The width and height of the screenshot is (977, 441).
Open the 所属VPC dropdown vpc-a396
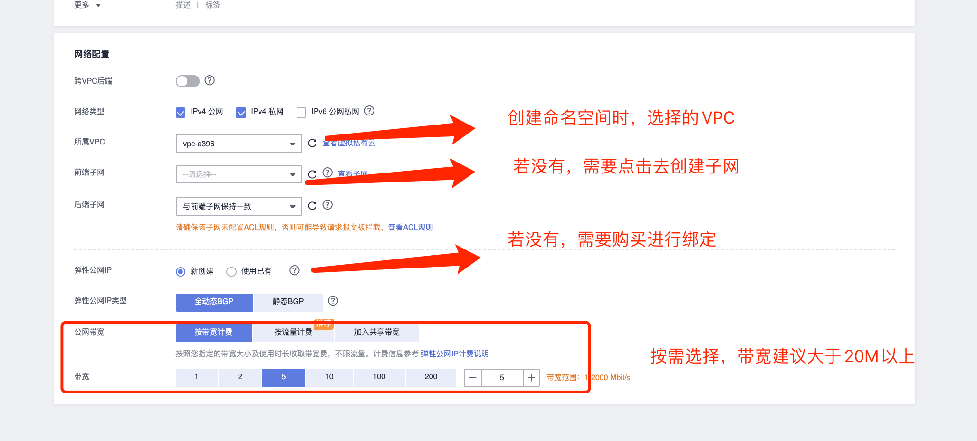click(239, 144)
